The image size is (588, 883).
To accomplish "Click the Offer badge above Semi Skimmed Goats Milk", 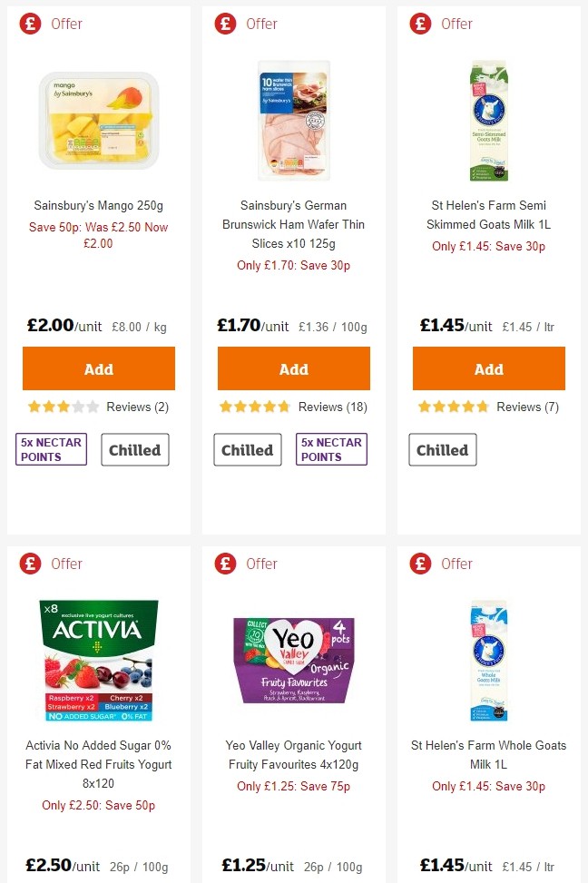I will pyautogui.click(x=445, y=24).
